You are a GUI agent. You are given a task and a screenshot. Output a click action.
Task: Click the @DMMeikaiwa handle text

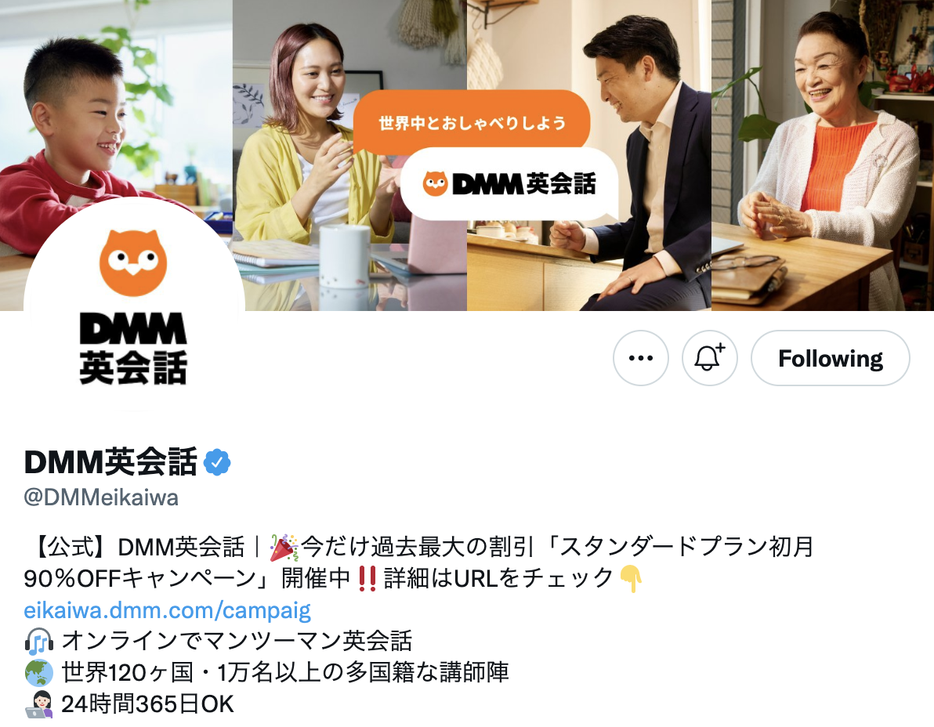click(100, 497)
